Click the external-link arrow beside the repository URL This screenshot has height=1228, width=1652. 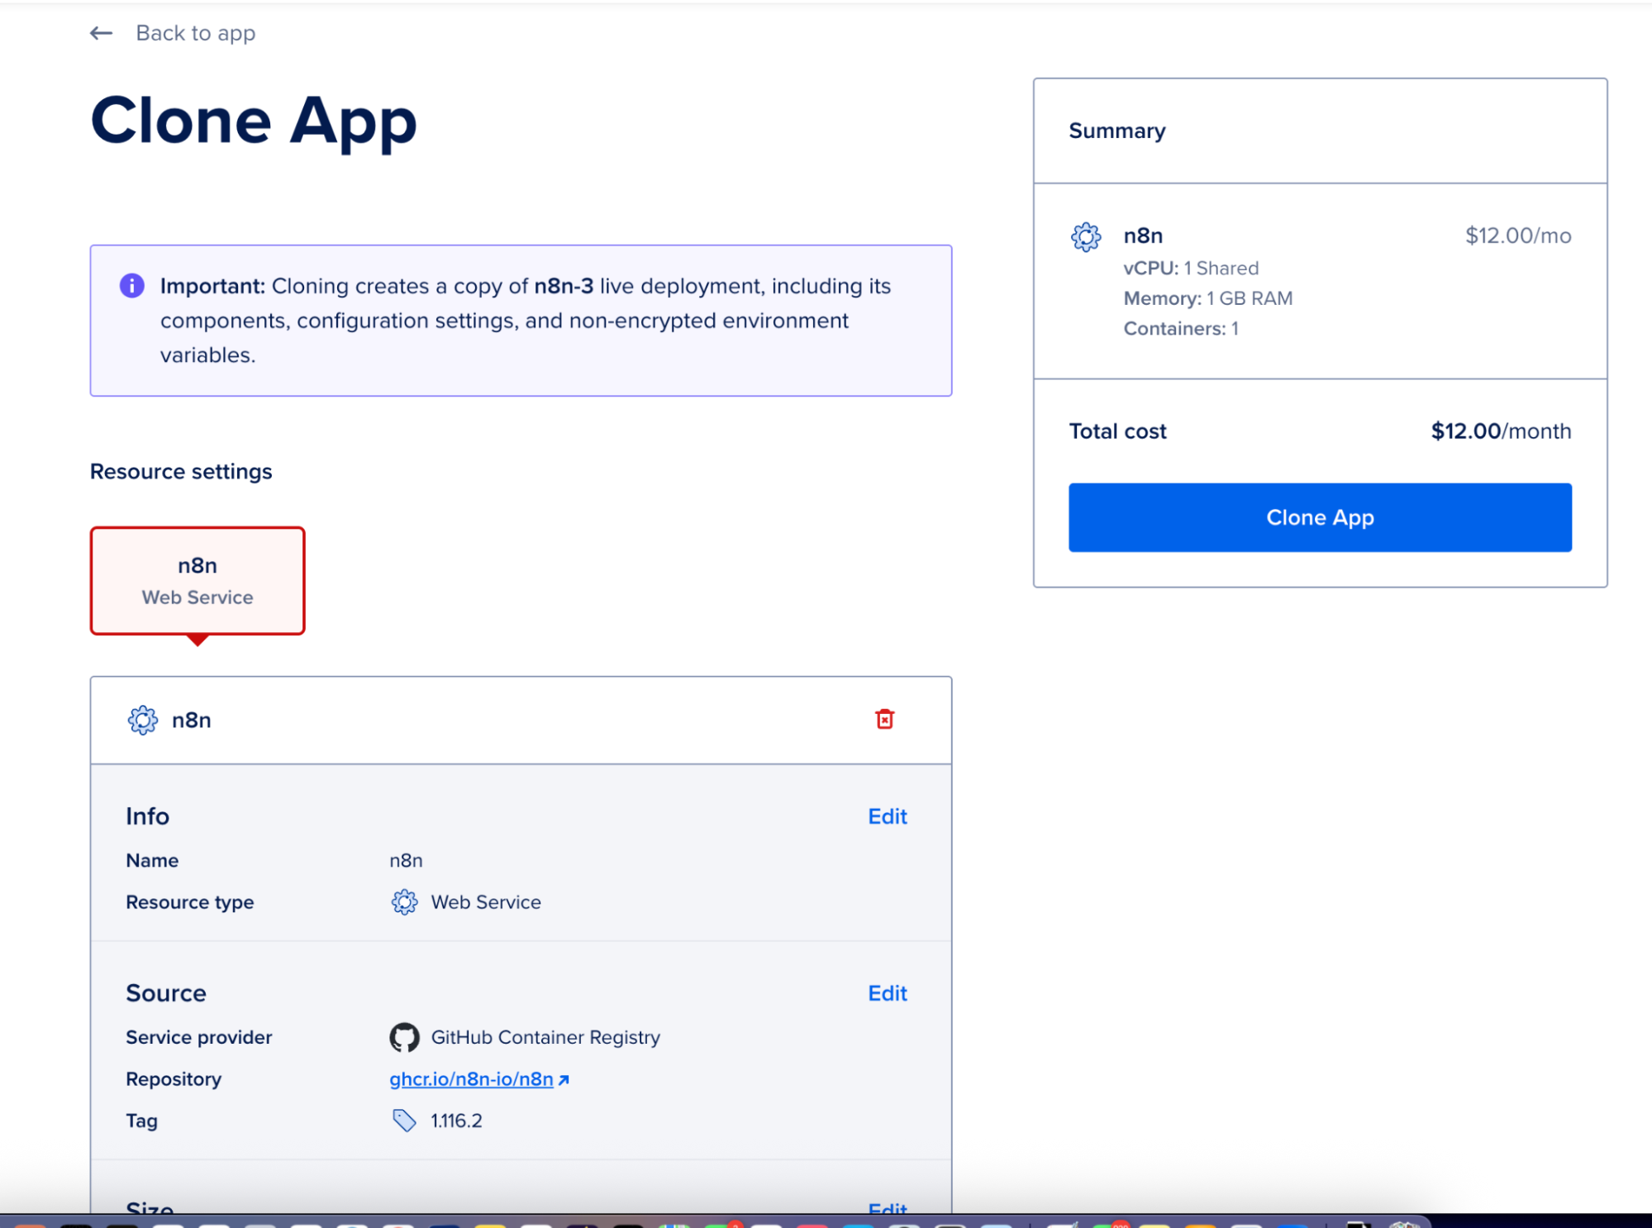point(564,1078)
